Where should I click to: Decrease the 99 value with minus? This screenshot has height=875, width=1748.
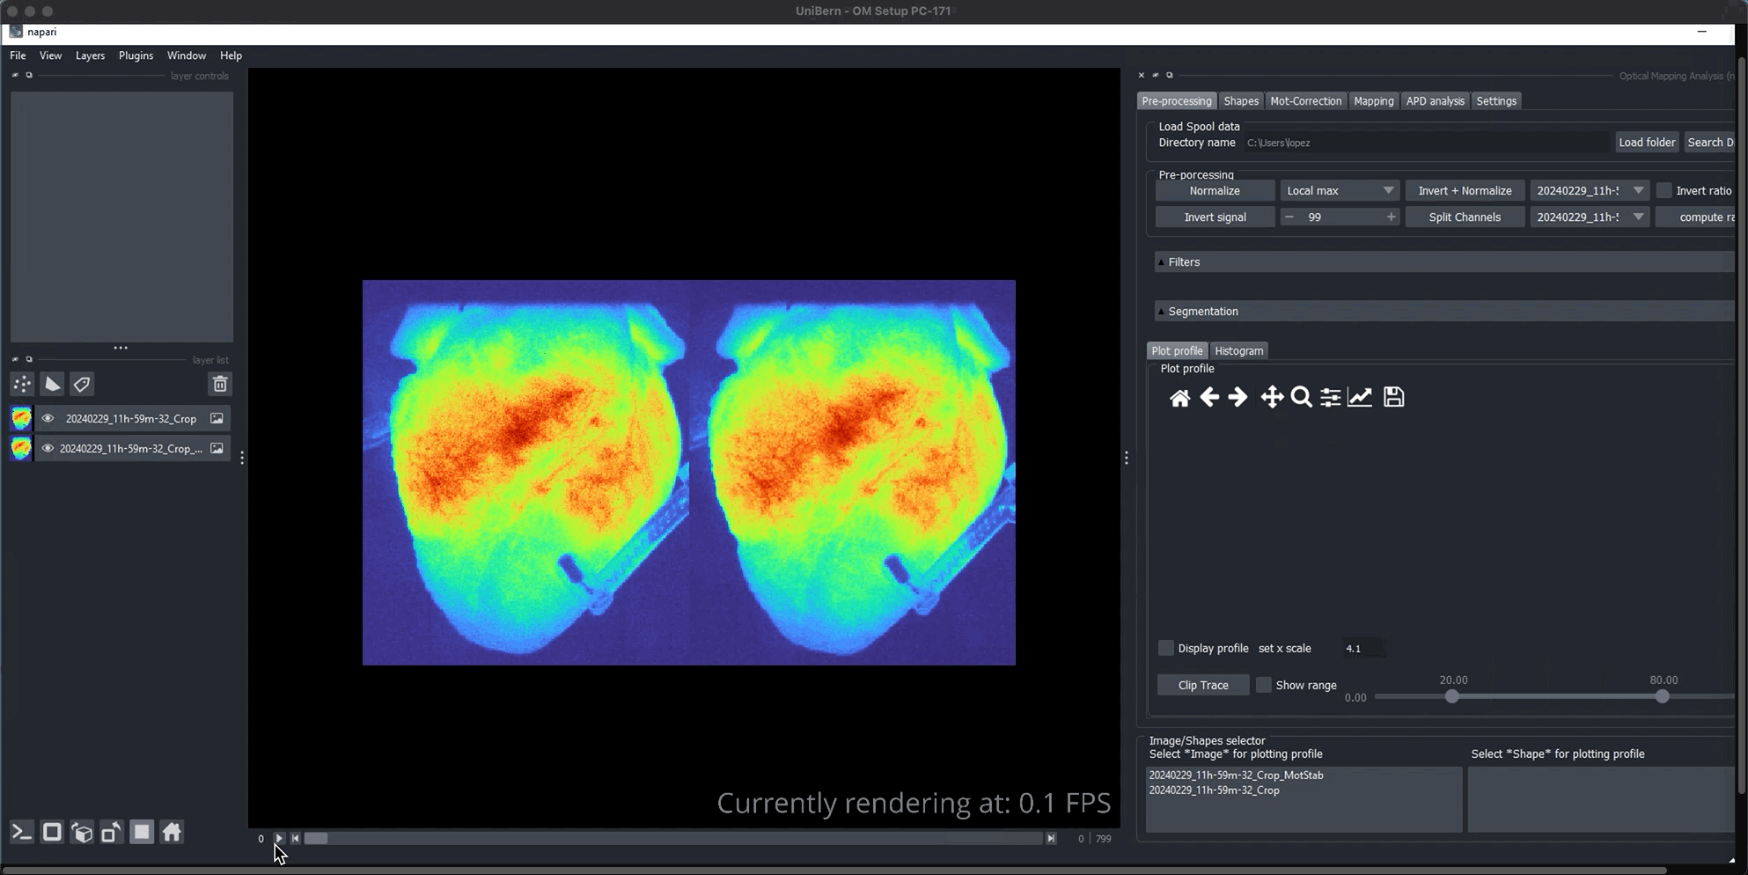point(1289,217)
